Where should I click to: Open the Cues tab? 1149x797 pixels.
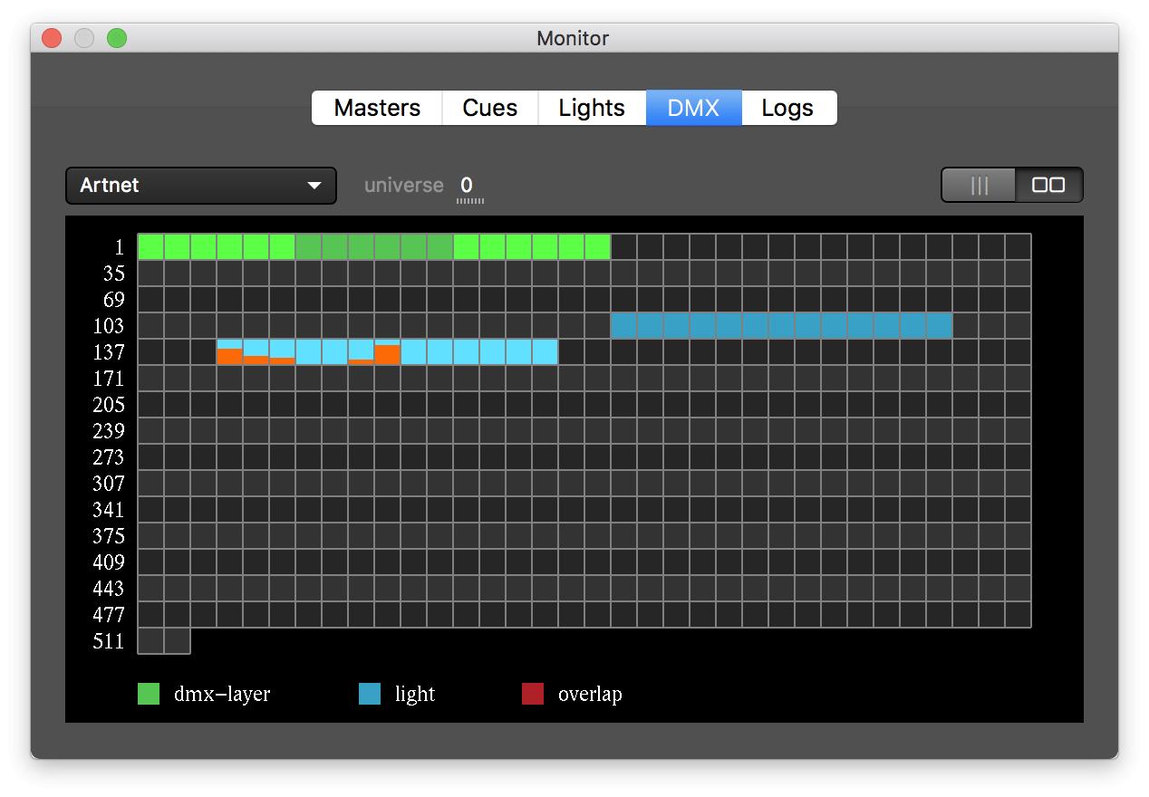(489, 108)
